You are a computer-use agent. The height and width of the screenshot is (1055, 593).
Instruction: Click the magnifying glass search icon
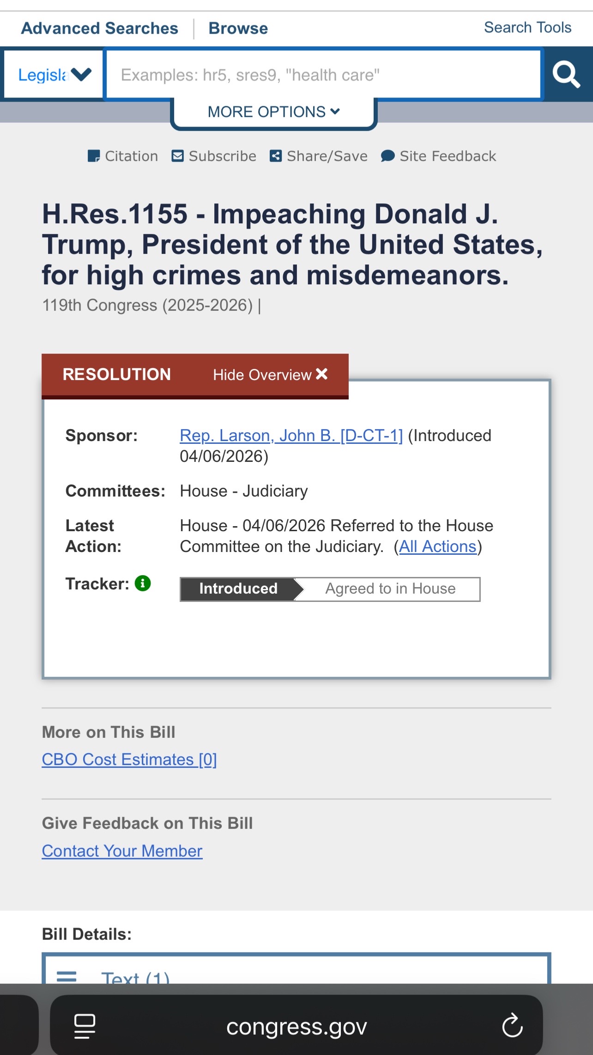(566, 74)
